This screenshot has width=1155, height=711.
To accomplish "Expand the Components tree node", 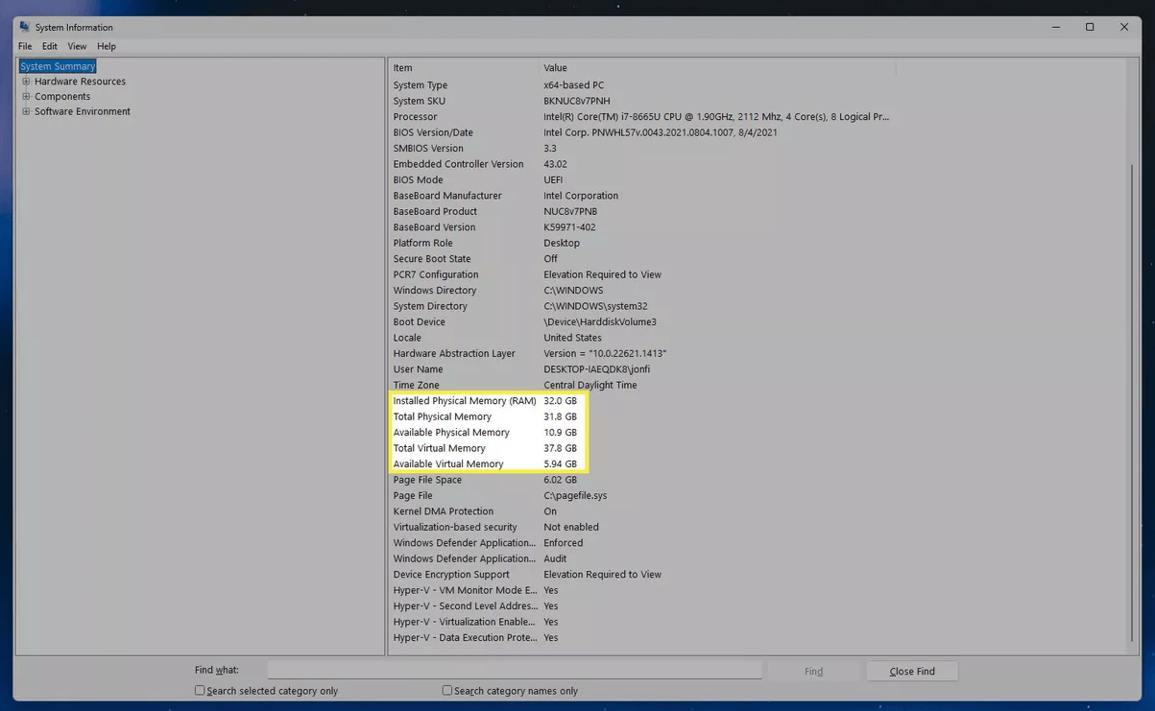I will [x=27, y=97].
